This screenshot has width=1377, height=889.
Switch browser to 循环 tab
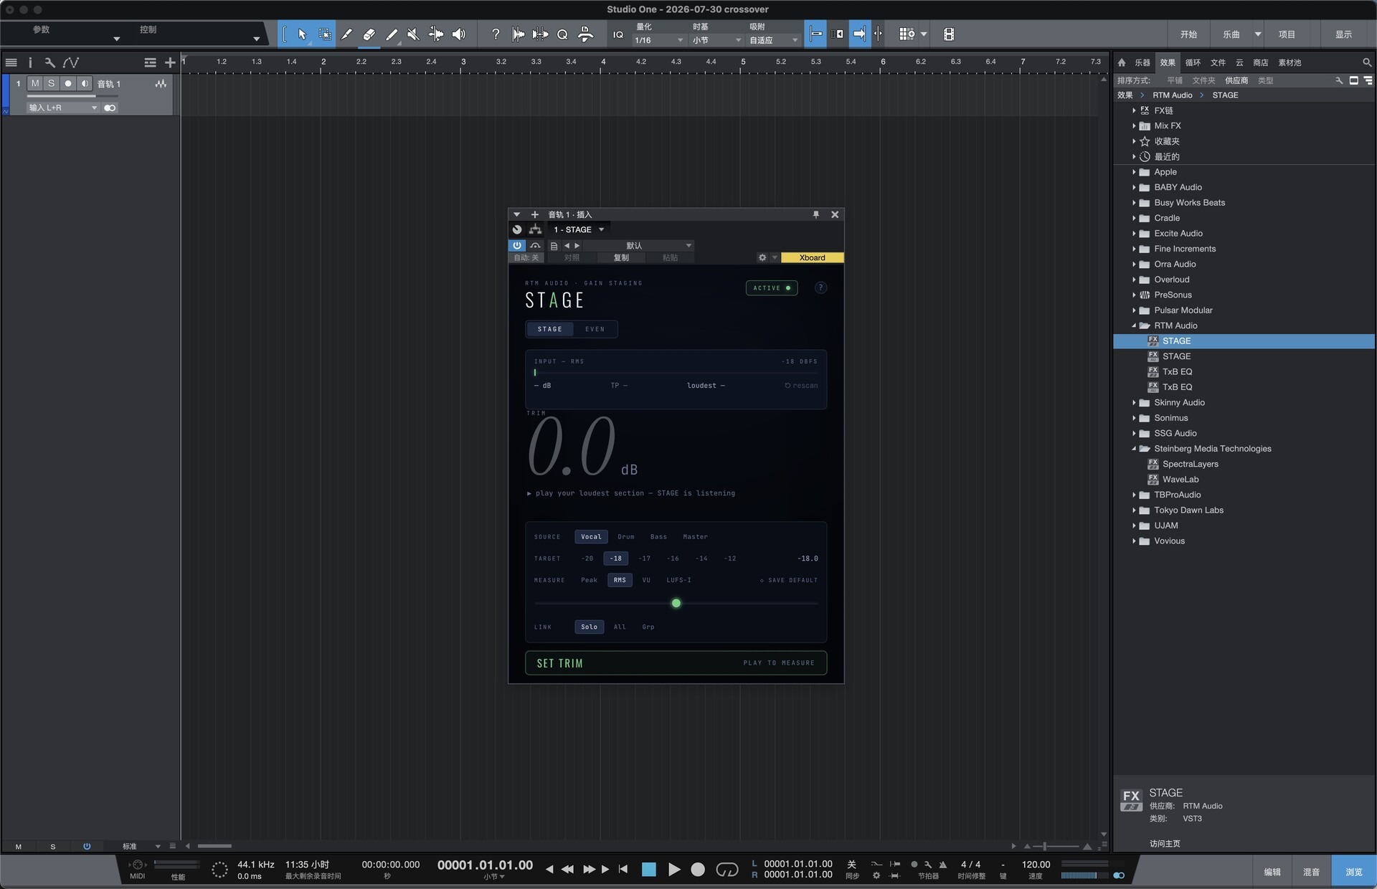coord(1193,62)
